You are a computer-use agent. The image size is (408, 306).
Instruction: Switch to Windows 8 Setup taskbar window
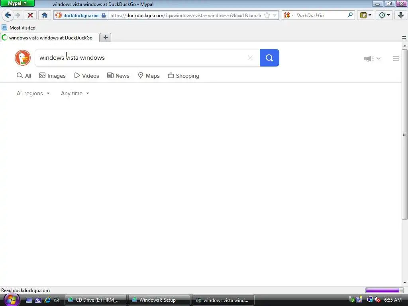[x=159, y=300]
